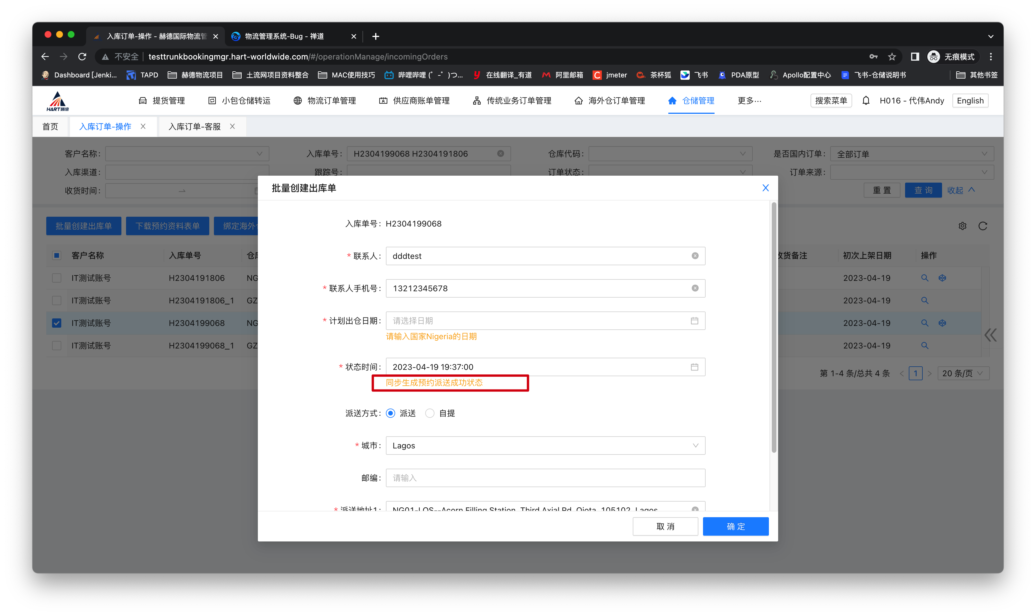Screen dimensions: 1036x616
Task: Click 邮编 input field
Action: 545,478
